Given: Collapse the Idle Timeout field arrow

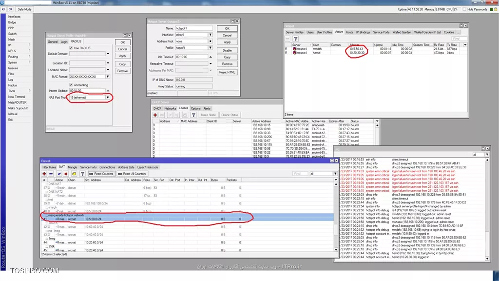Looking at the screenshot, I should (211, 57).
